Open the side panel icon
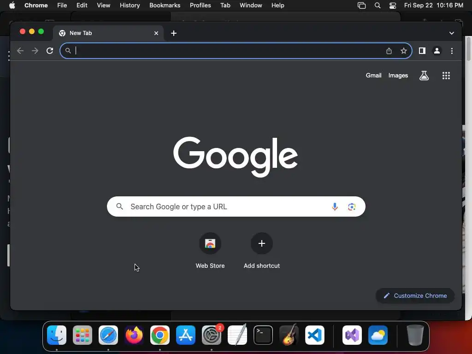This screenshot has height=354, width=472. pyautogui.click(x=422, y=51)
